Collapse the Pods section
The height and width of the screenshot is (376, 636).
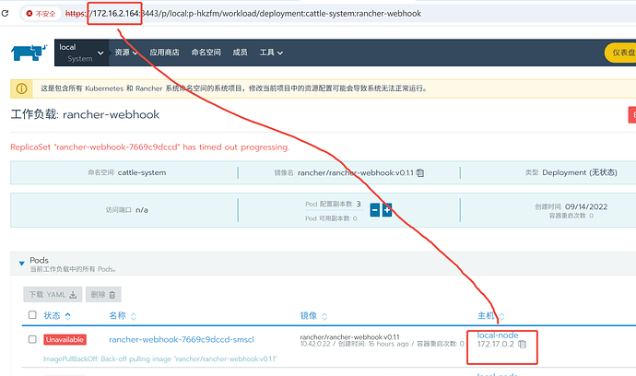pyautogui.click(x=23, y=263)
